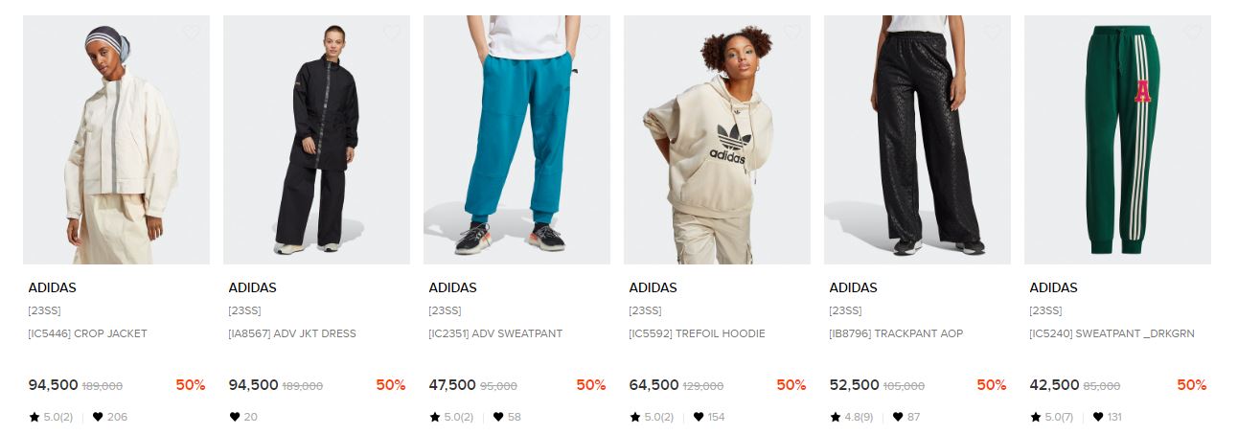Click heart outline on Trackpant AOP photo

[993, 33]
